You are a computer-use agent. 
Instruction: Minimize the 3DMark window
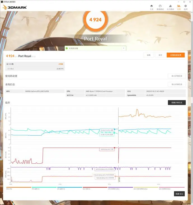(x=178, y=2)
